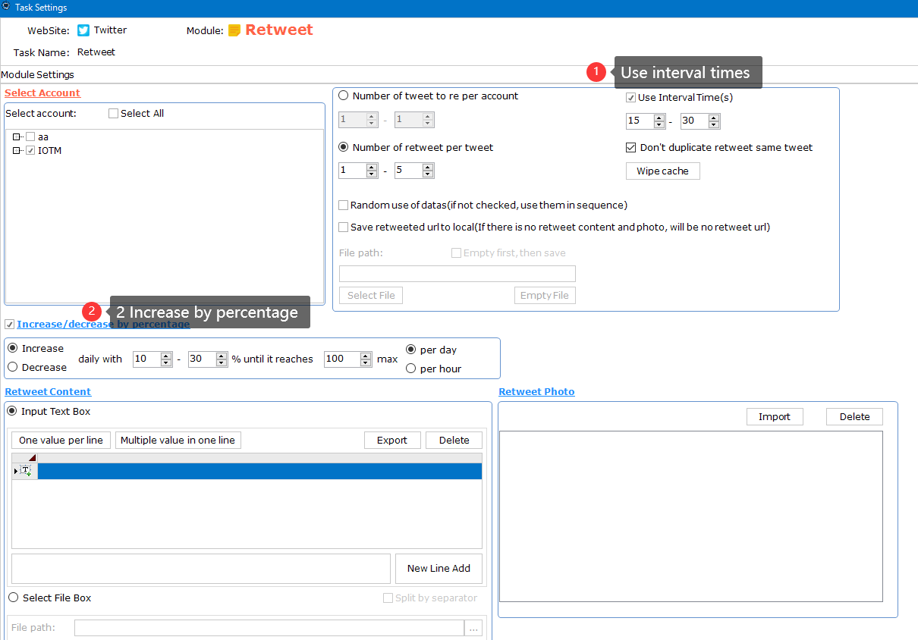Viewport: 918px width, 640px height.
Task: Check Save retweeted url to local
Action: click(344, 227)
